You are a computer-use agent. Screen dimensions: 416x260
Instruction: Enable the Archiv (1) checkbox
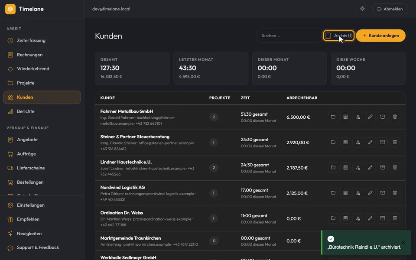click(328, 36)
